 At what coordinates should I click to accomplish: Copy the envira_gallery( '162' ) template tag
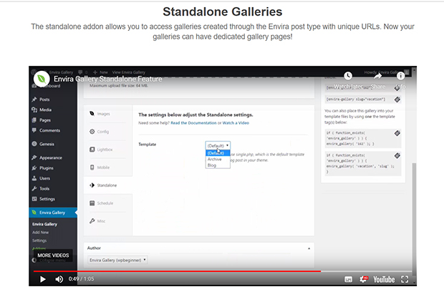pyautogui.click(x=397, y=133)
